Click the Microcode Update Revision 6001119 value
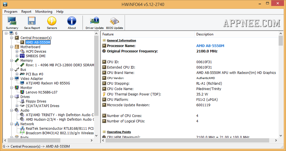286x151 pixels. coord(203,105)
